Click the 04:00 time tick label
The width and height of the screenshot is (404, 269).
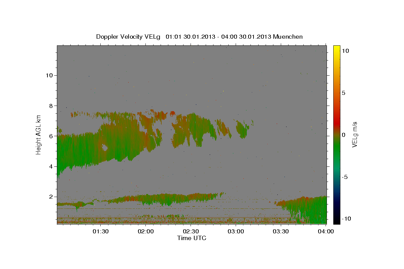click(326, 231)
